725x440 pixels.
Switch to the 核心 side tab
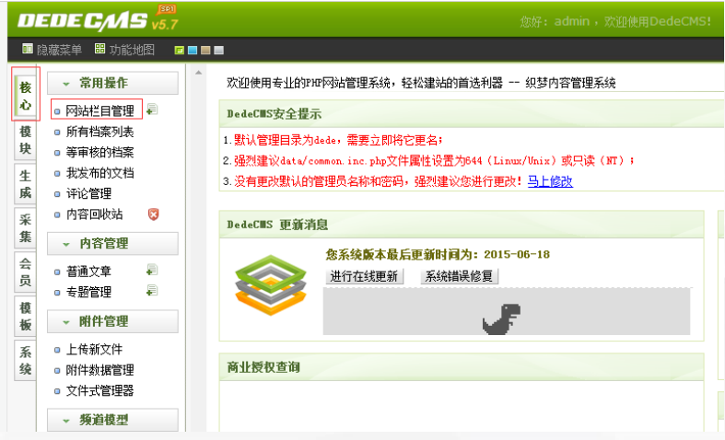[26, 96]
